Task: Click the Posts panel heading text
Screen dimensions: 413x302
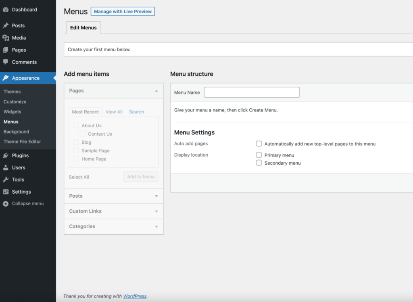Action: (75, 196)
